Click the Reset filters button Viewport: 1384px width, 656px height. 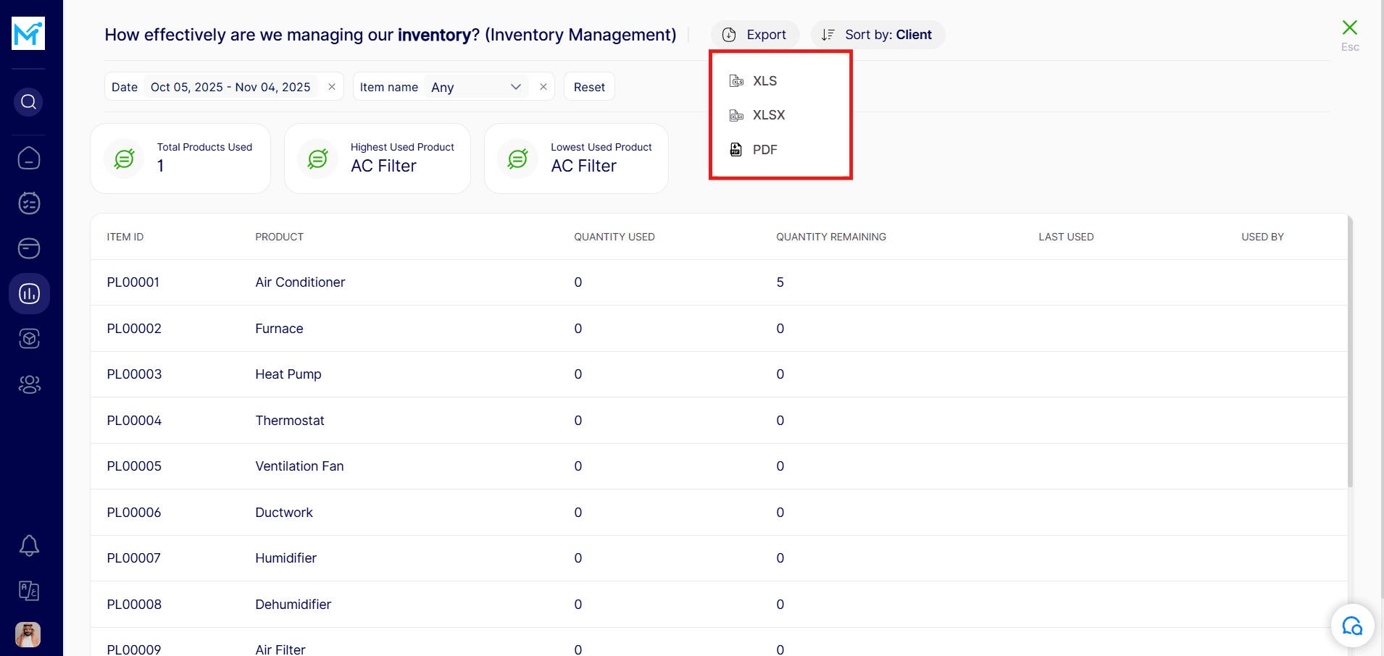click(x=589, y=87)
